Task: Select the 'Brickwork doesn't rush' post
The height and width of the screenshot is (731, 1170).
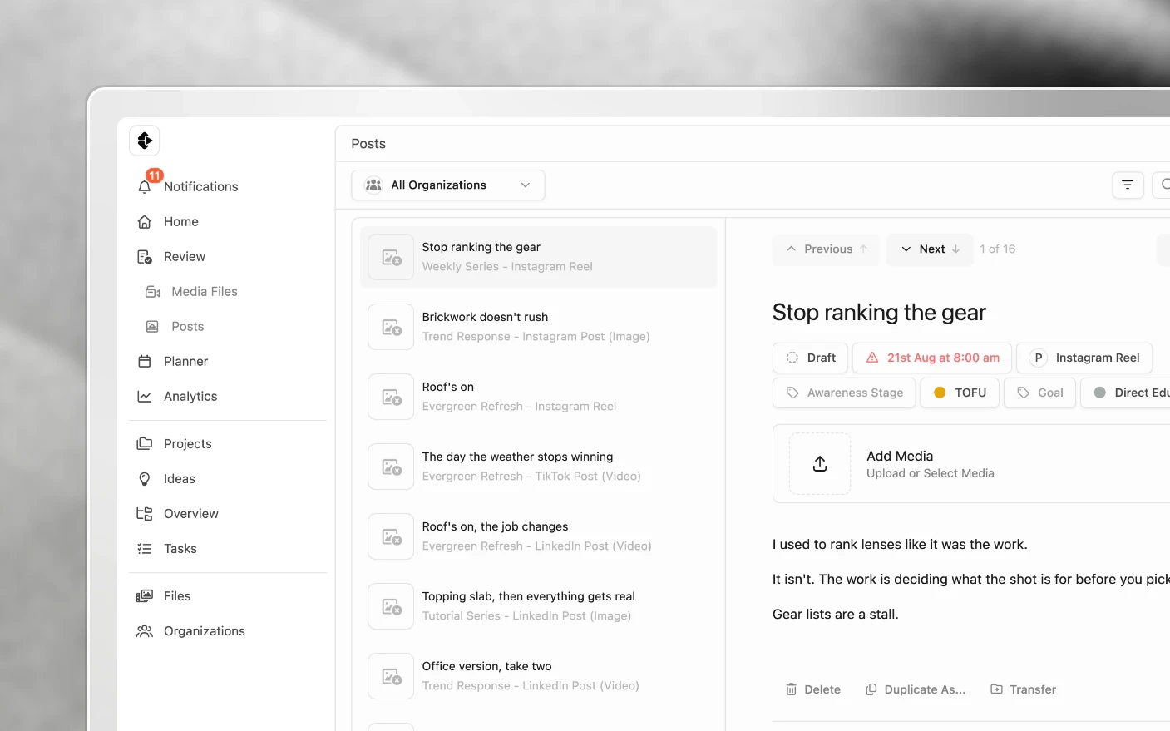Action: click(x=539, y=327)
